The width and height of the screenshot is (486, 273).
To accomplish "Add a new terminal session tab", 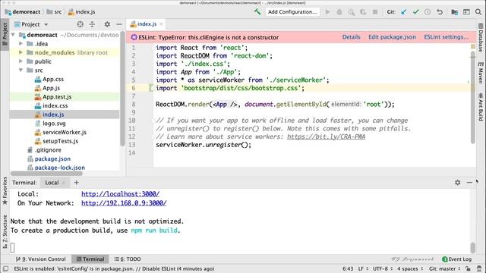I will coord(76,182).
